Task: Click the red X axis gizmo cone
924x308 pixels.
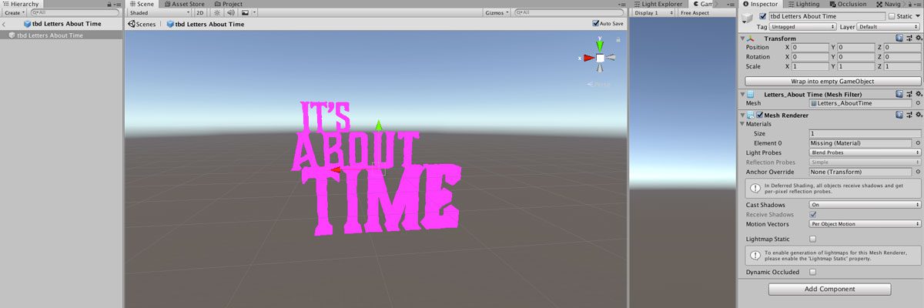Action: (588, 58)
